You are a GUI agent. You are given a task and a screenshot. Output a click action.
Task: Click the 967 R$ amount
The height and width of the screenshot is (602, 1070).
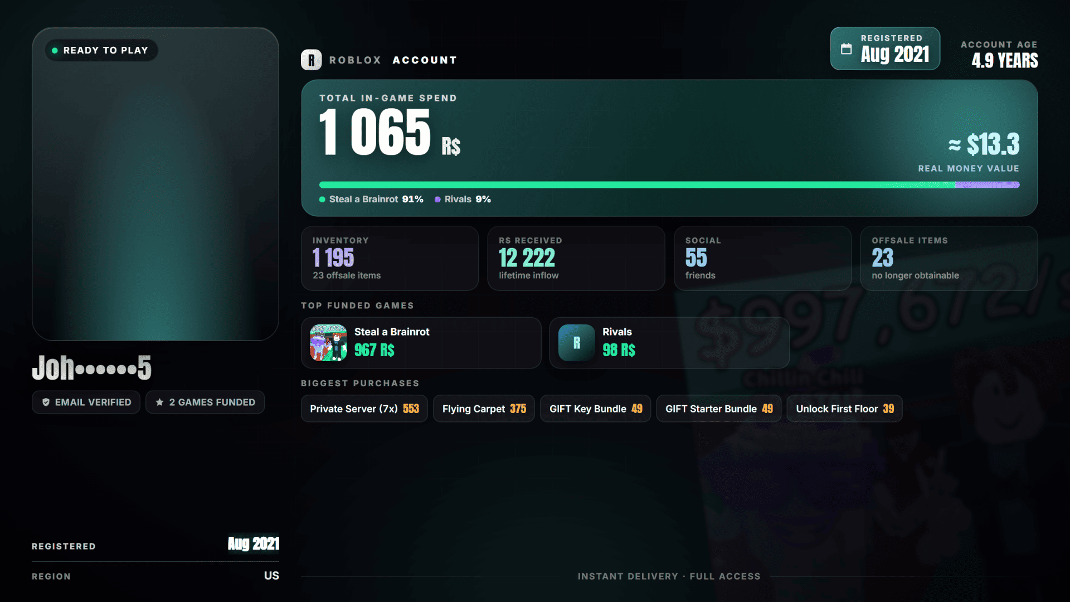(374, 350)
